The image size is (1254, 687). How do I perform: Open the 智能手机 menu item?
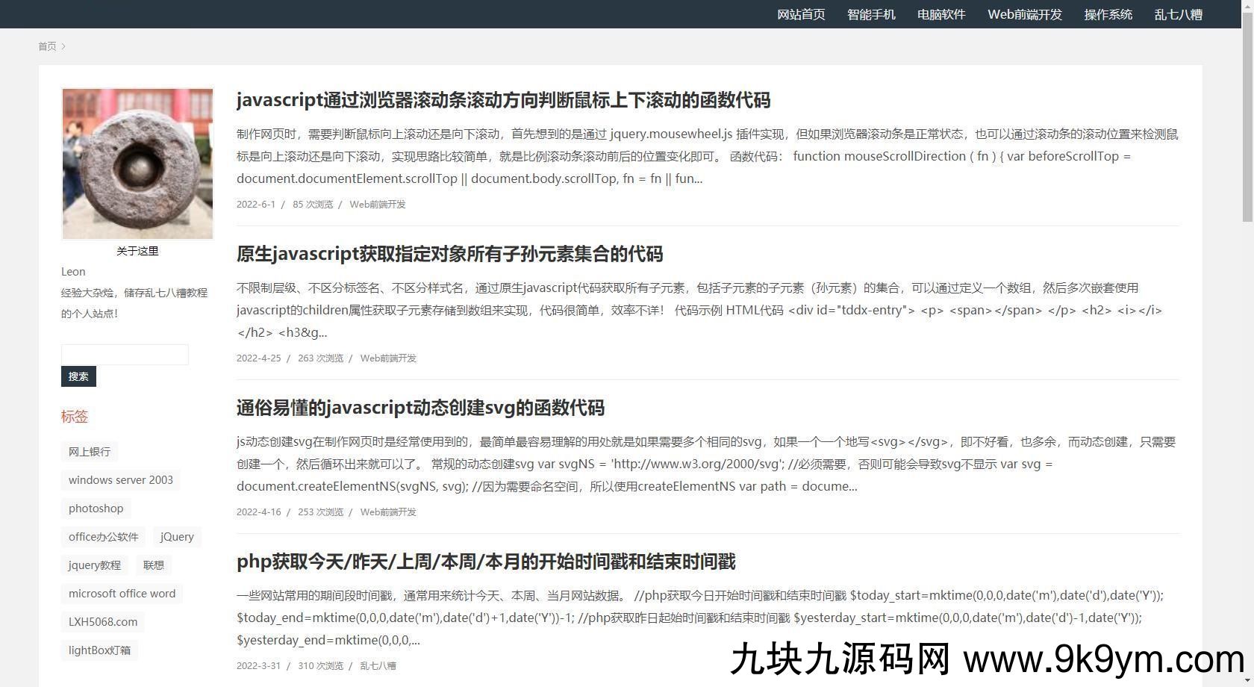[x=871, y=14]
